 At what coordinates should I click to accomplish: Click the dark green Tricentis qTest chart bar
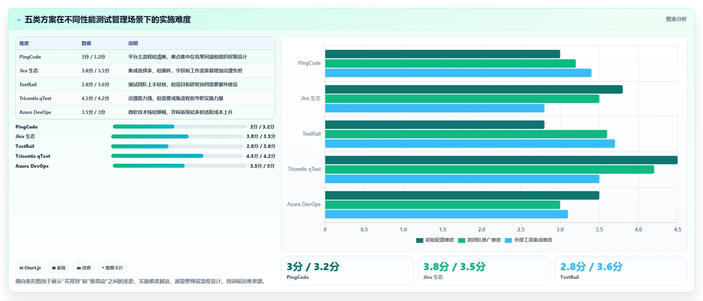501,160
